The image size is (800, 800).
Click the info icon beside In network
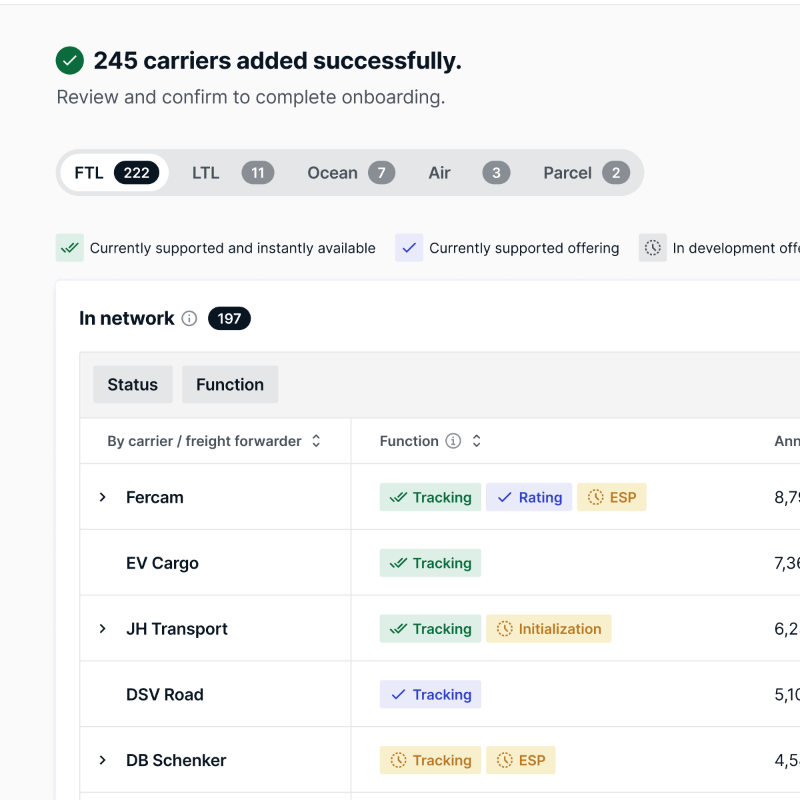189,319
